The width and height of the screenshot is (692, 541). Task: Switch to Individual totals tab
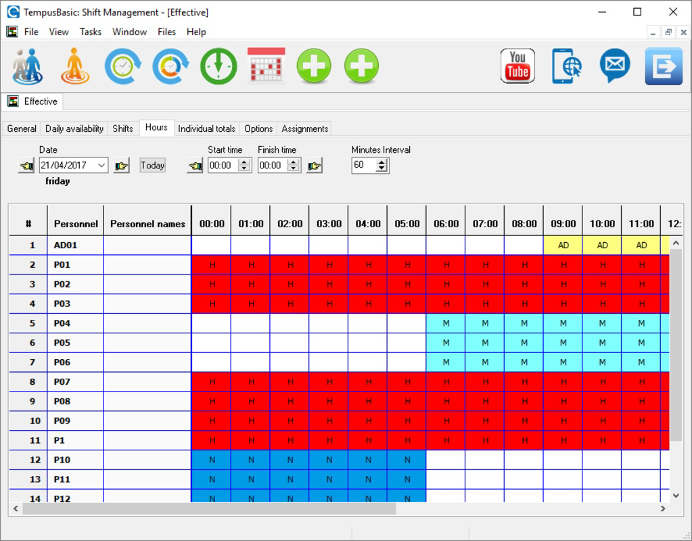[206, 128]
